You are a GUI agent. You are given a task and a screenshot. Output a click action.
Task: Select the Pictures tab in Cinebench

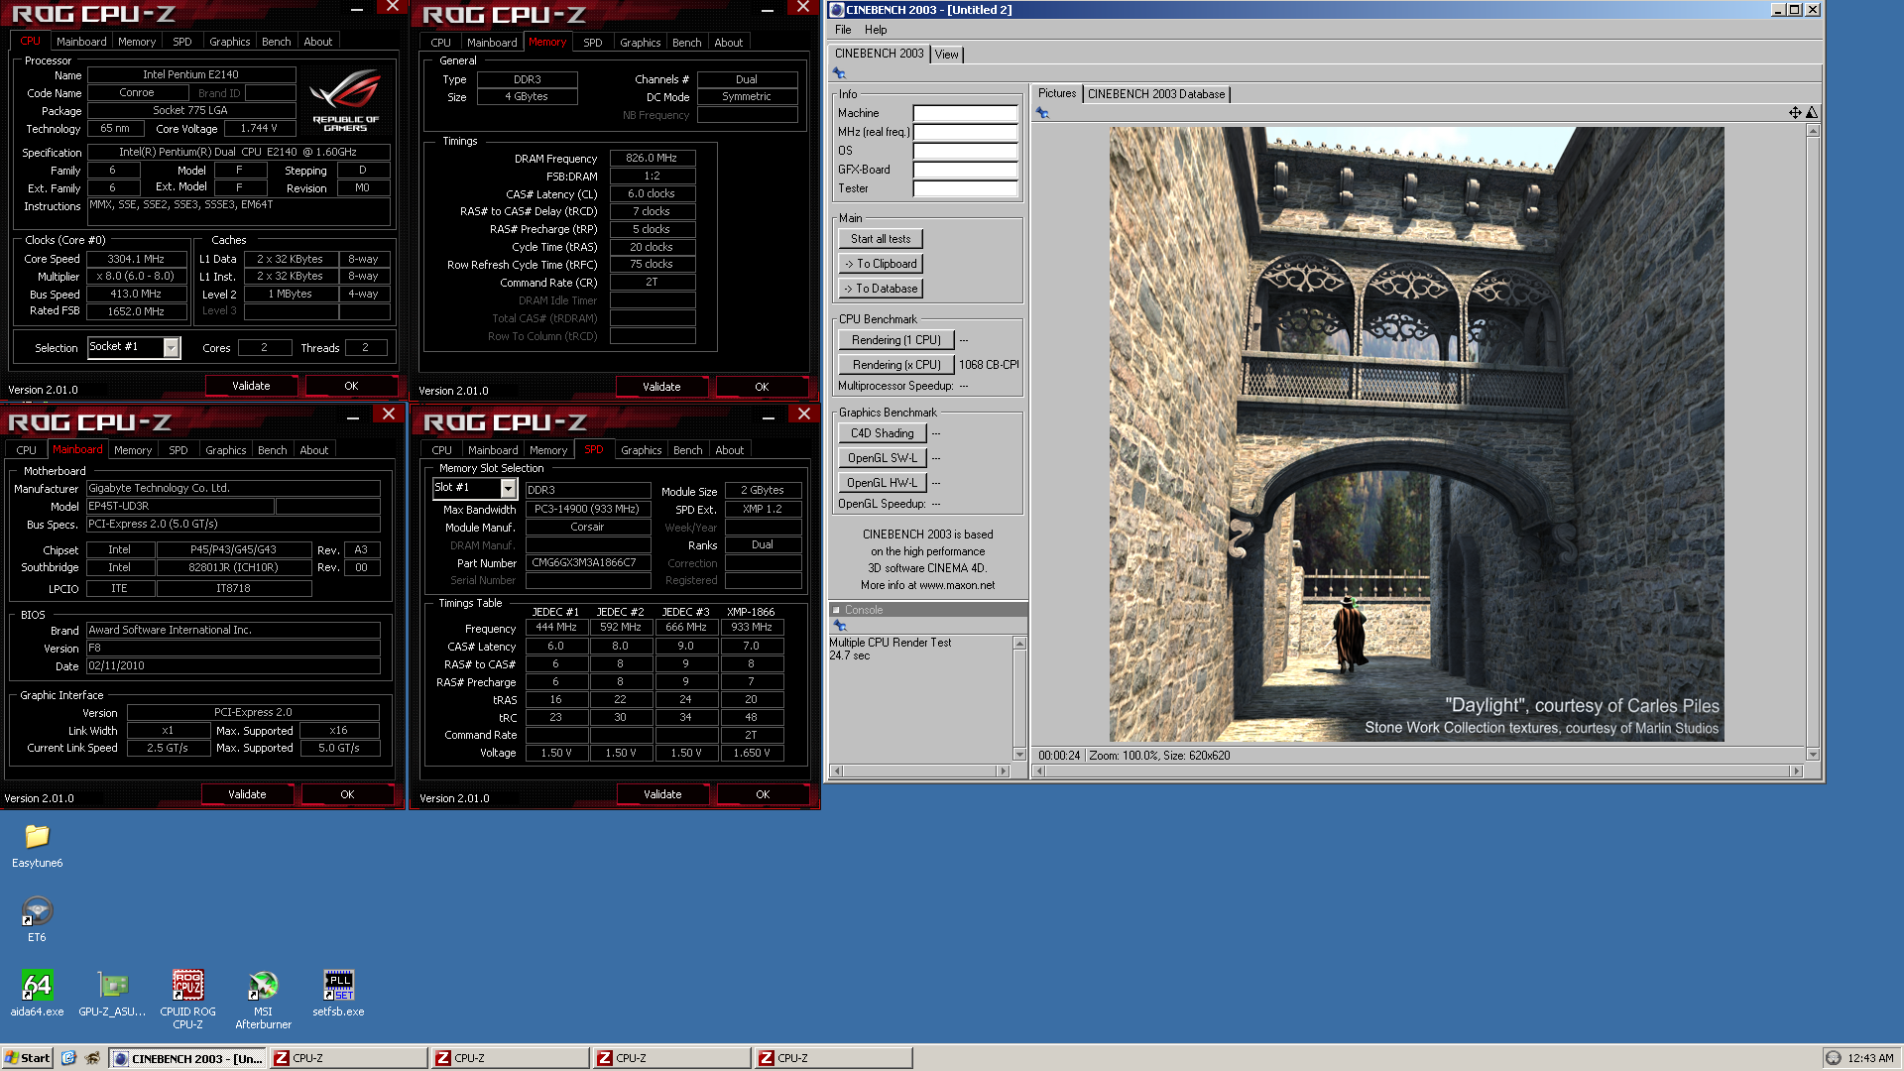pyautogui.click(x=1057, y=93)
